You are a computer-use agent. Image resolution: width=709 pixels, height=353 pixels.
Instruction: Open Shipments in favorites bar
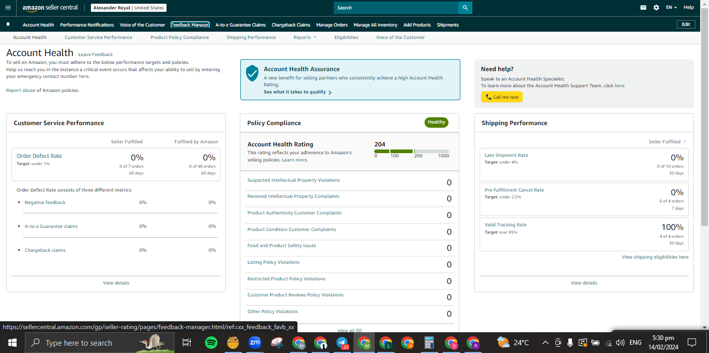447,25
